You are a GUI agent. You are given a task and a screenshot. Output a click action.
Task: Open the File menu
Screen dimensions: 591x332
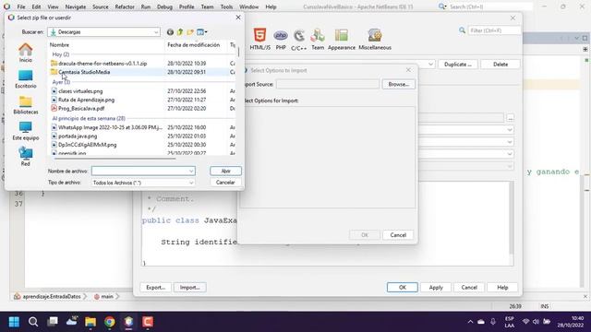click(21, 6)
